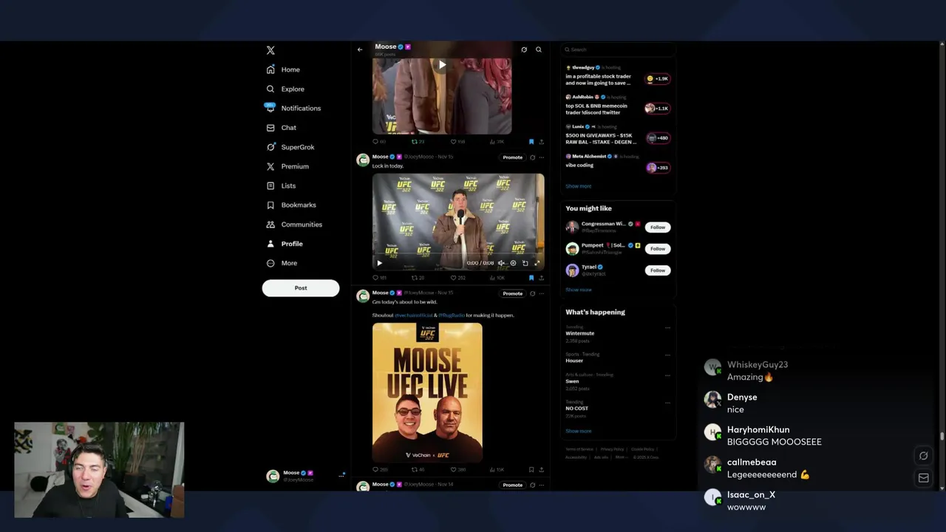Open the Moose UFC Live poster image

[x=427, y=392]
